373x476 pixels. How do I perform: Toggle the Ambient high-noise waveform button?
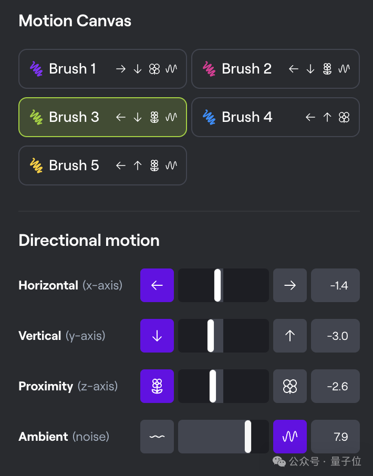coord(290,437)
